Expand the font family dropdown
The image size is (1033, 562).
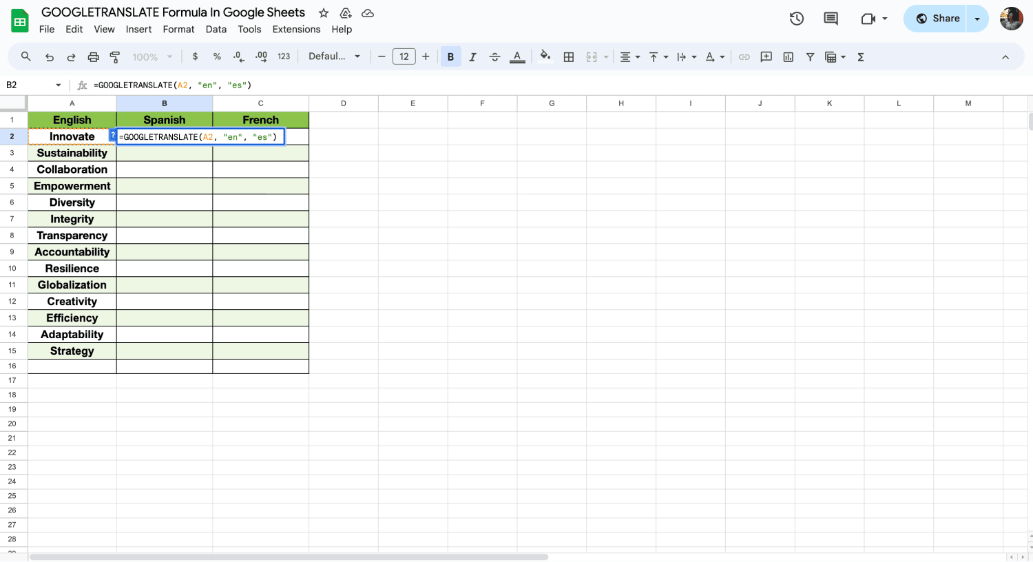tap(335, 56)
